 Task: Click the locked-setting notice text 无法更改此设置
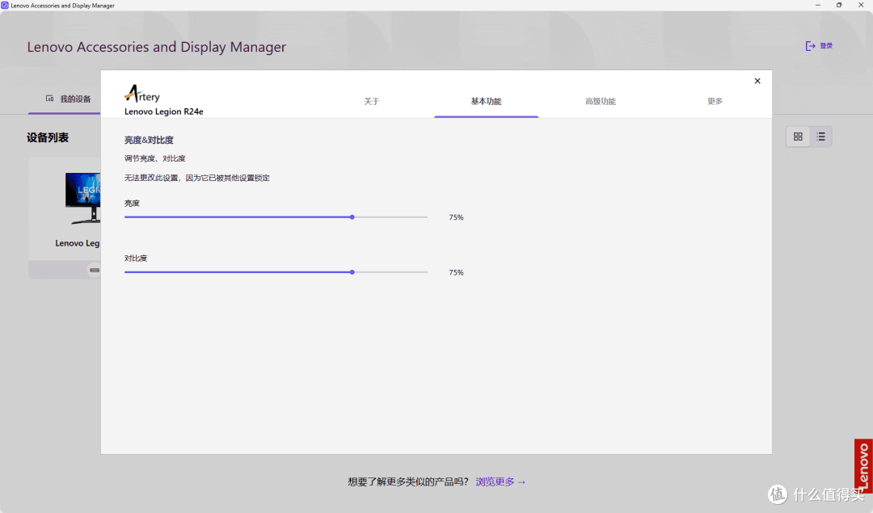click(196, 178)
